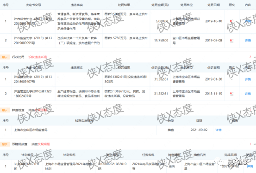The height and width of the screenshot is (173, 256).
Task: Open PDF original for 2018-11-15 penalty
Action: click(231, 94)
